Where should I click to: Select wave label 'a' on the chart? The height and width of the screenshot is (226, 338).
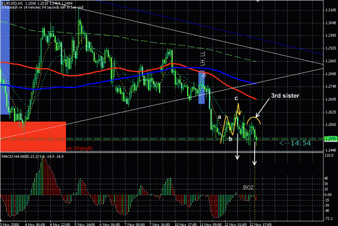pos(219,117)
